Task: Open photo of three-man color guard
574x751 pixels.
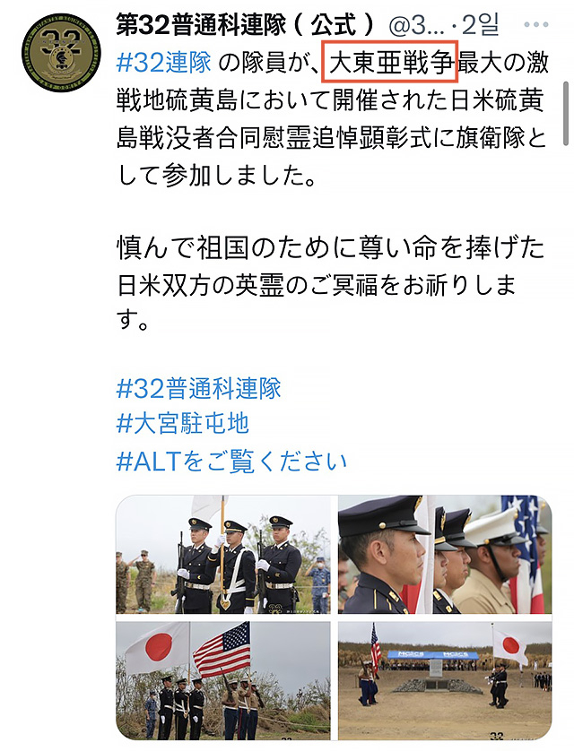Action: (223, 555)
